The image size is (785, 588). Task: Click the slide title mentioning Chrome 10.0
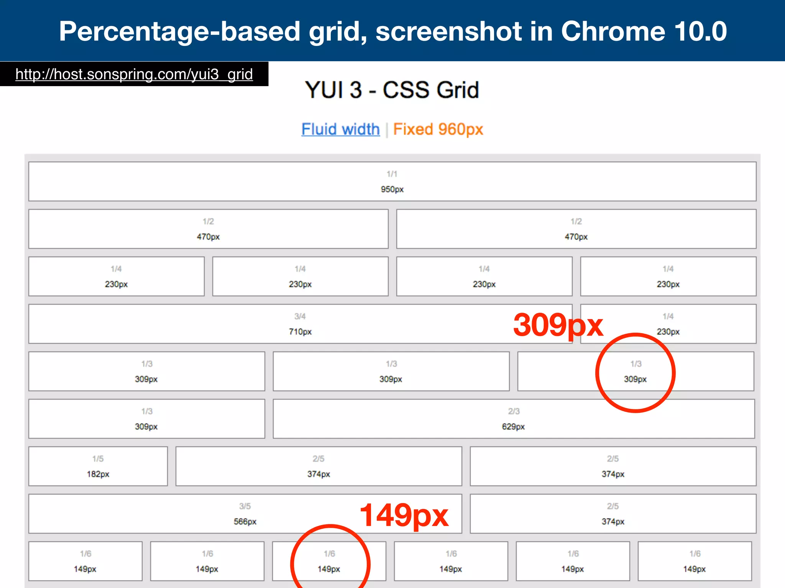coord(392,31)
